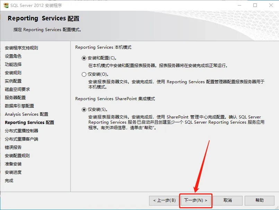This screenshot has width=279, height=210.
Task: Maximize the SQL Server 2012 setup window
Action: [255, 5]
